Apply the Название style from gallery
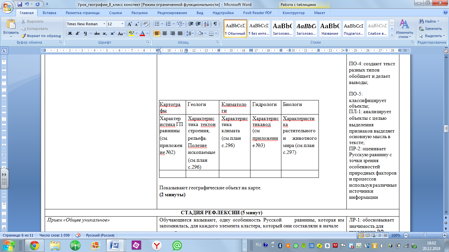Screen dimensions: 449x252 click(x=330, y=29)
